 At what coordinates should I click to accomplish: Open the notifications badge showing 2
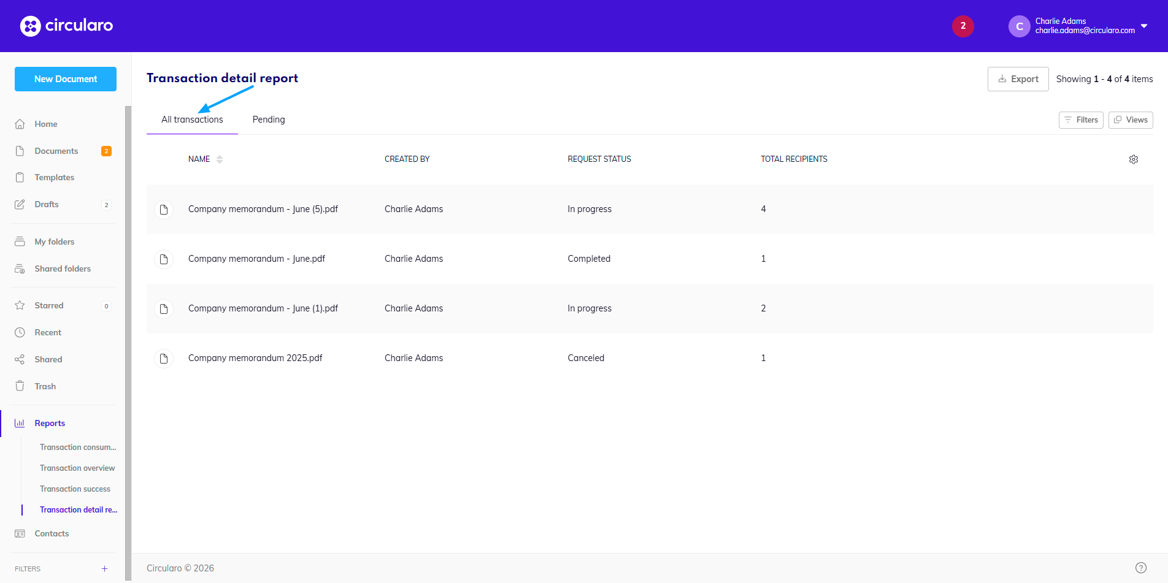click(x=962, y=26)
